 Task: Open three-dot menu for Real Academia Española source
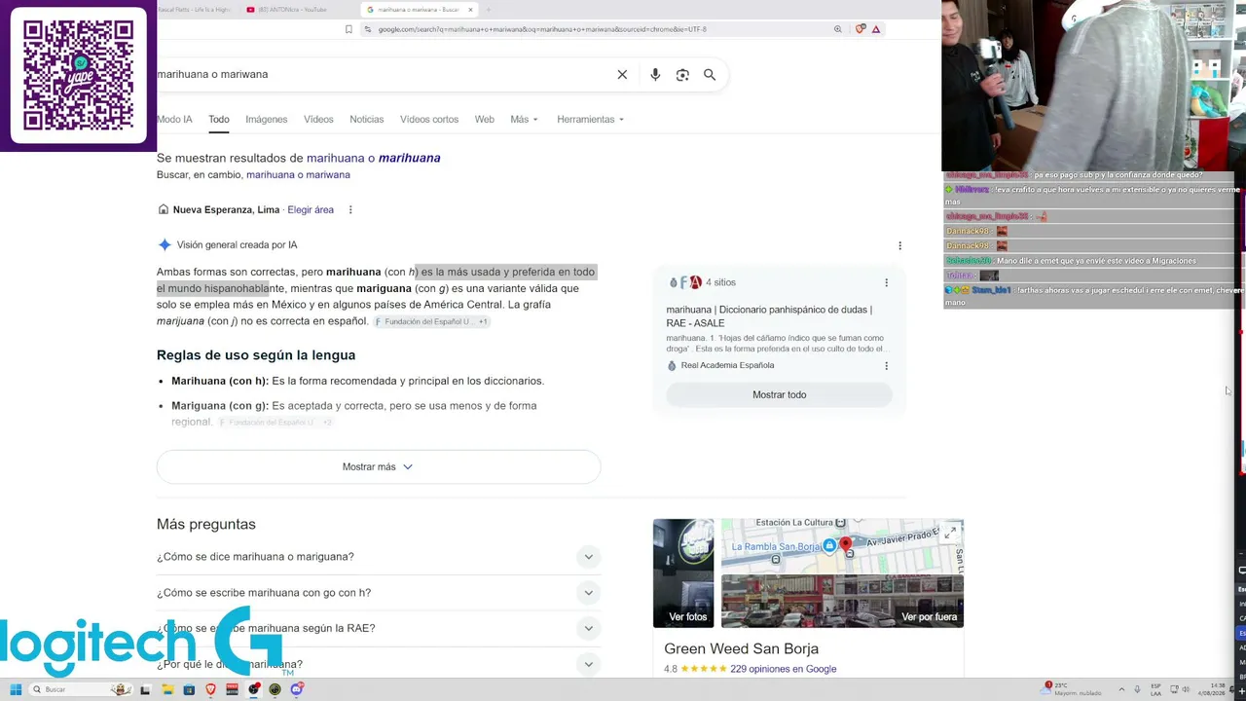[886, 366]
